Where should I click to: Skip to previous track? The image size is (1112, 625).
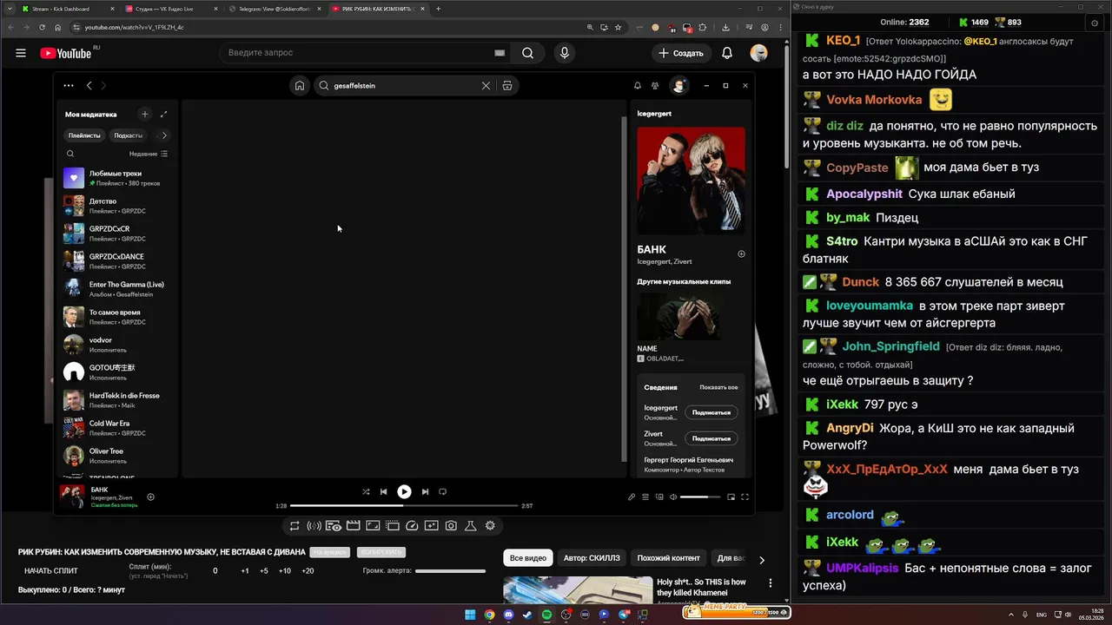click(383, 491)
